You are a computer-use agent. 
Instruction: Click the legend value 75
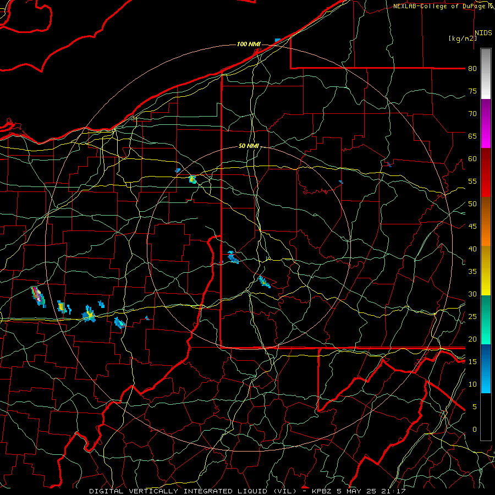click(472, 91)
